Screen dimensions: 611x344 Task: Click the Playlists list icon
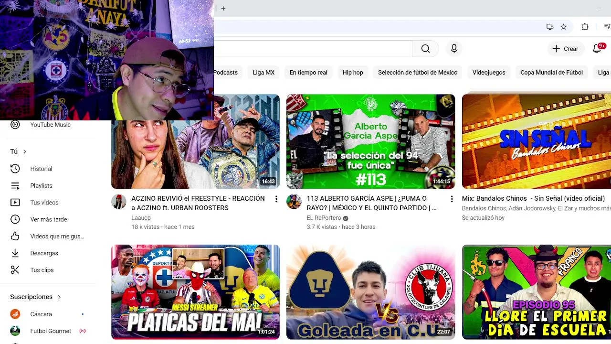[15, 186]
